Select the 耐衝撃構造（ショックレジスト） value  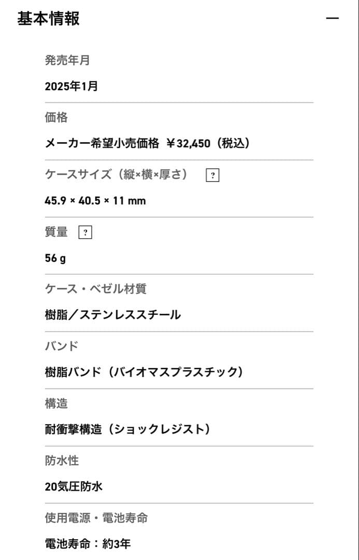coord(128,429)
